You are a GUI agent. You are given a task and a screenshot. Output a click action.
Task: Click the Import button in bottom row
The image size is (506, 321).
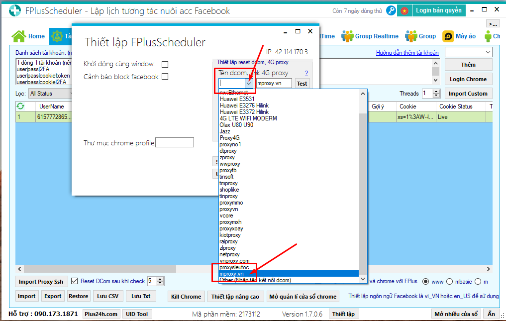point(26,296)
